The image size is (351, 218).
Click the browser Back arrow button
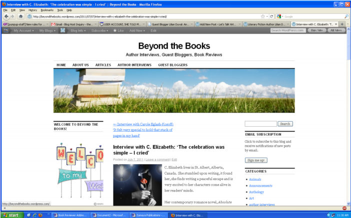tap(5, 16)
